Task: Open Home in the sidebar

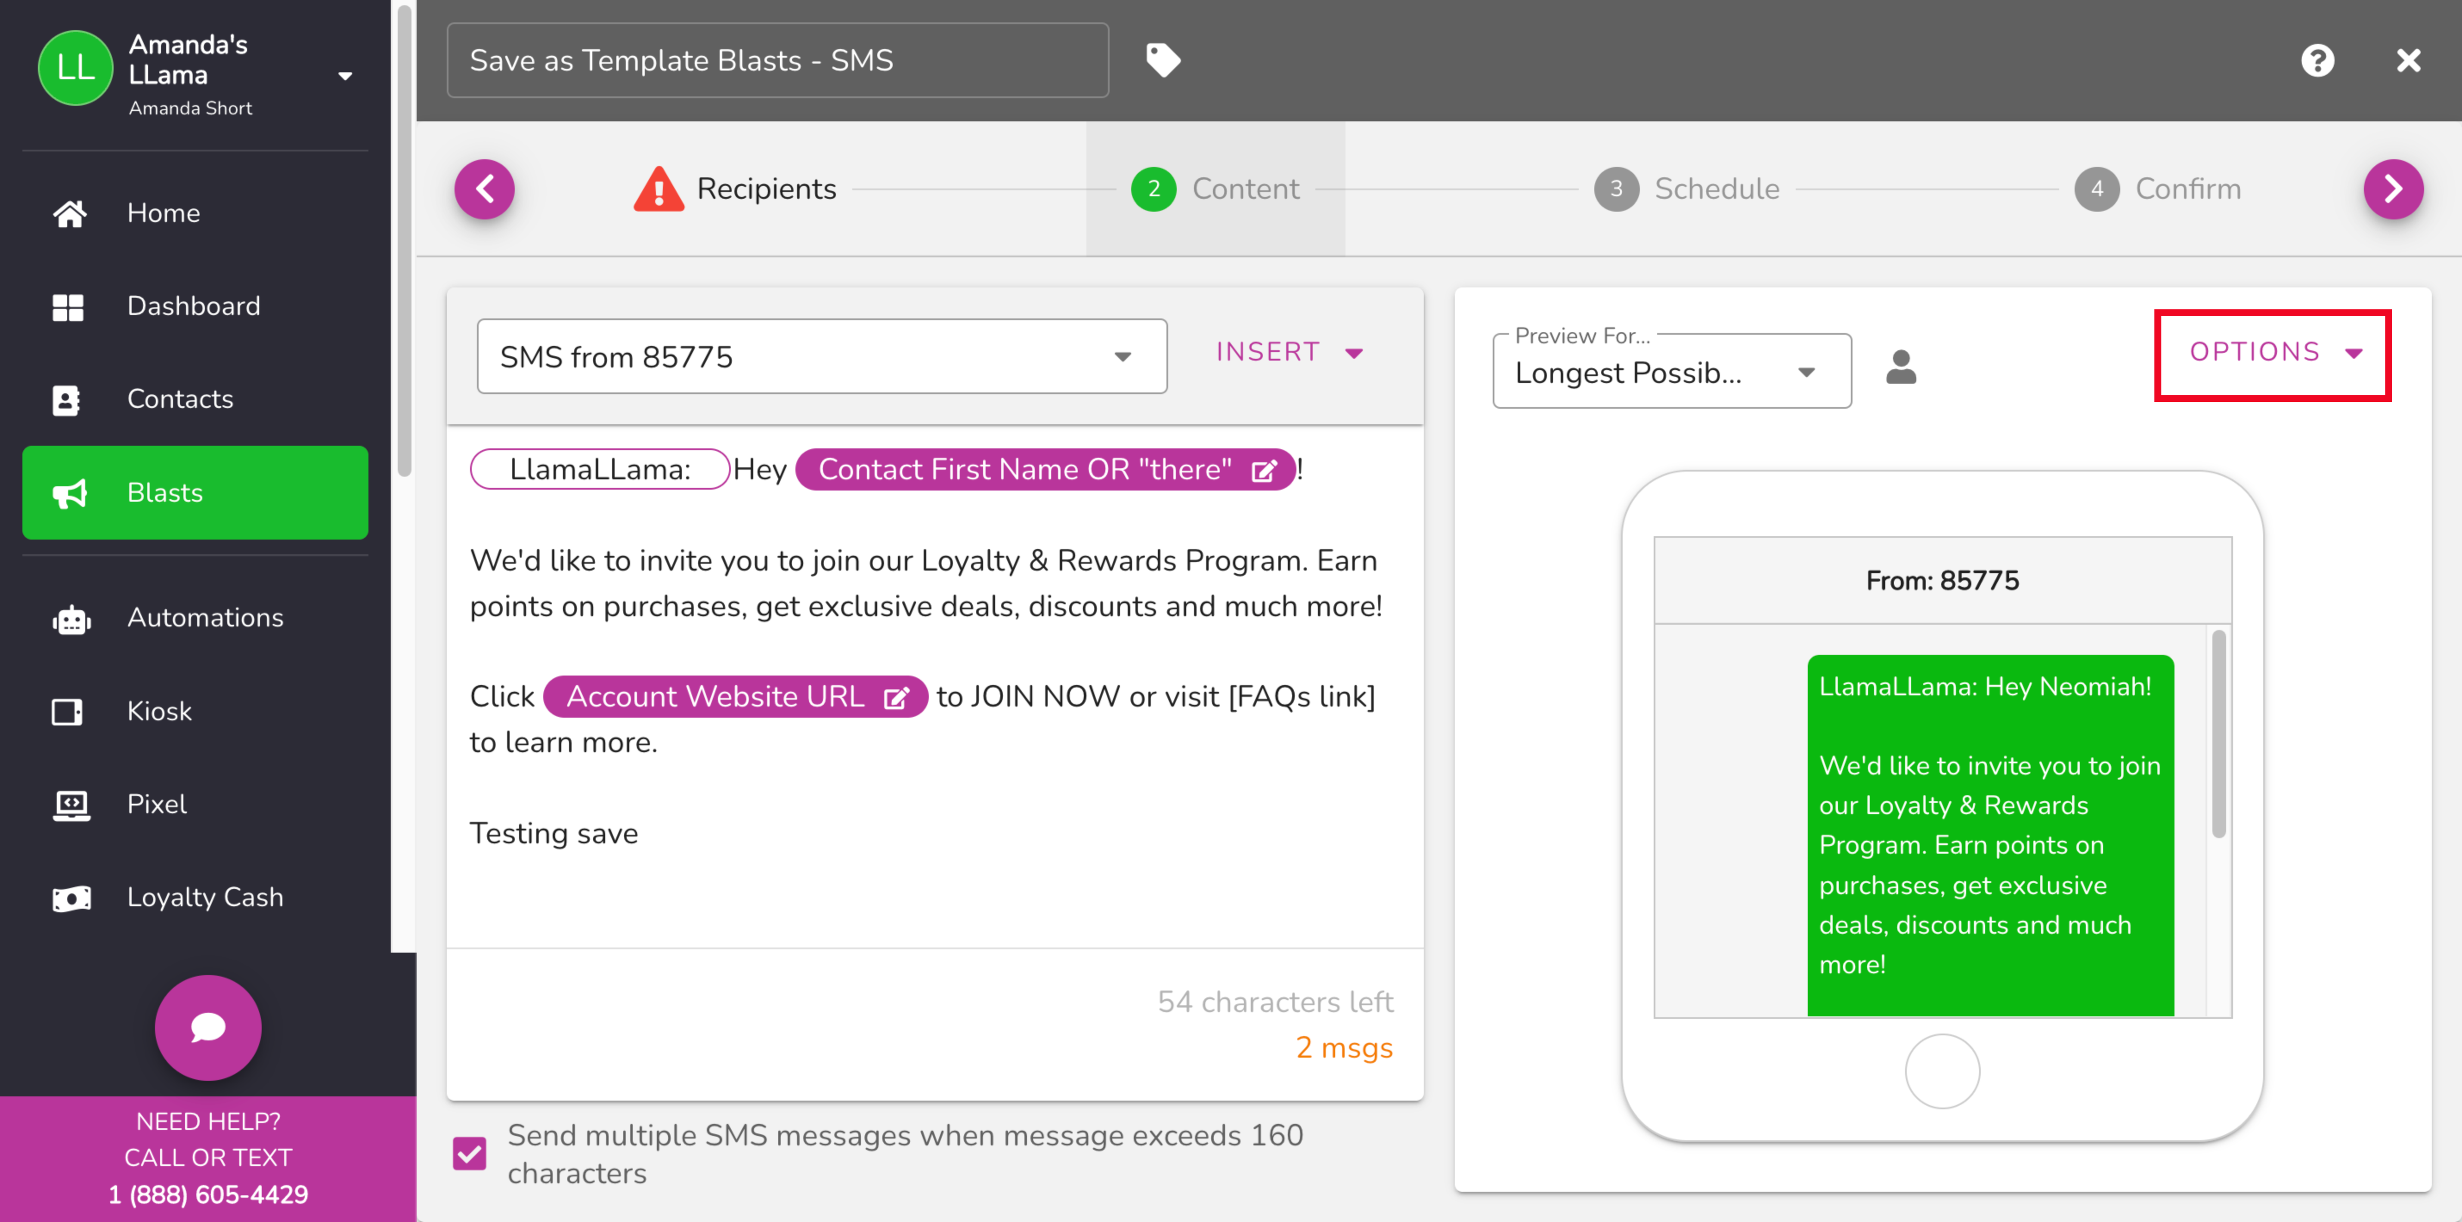Action: [195, 213]
